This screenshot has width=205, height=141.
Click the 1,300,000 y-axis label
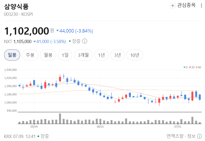click(11, 86)
